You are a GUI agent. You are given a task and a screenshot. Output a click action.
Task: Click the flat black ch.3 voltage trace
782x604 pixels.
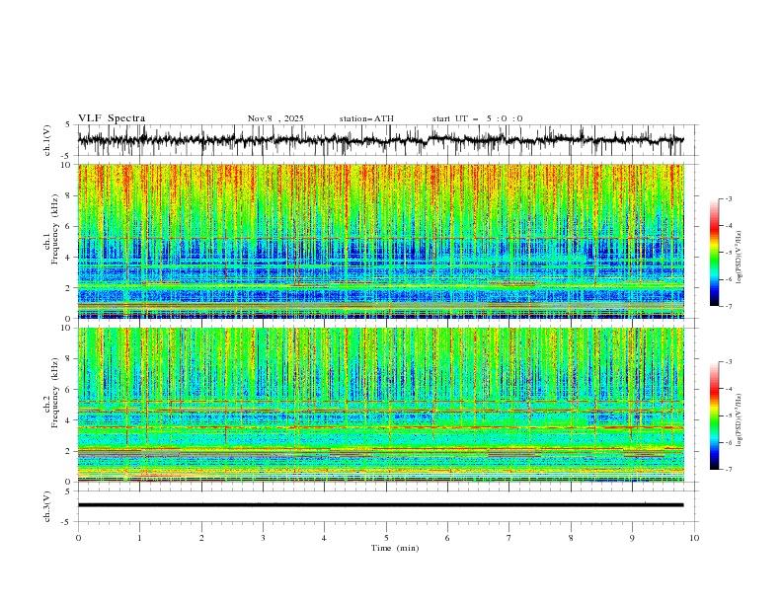click(x=380, y=505)
